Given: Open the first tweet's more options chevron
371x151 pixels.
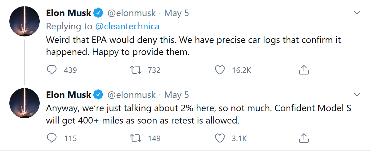Looking at the screenshot, I should click(x=357, y=13).
